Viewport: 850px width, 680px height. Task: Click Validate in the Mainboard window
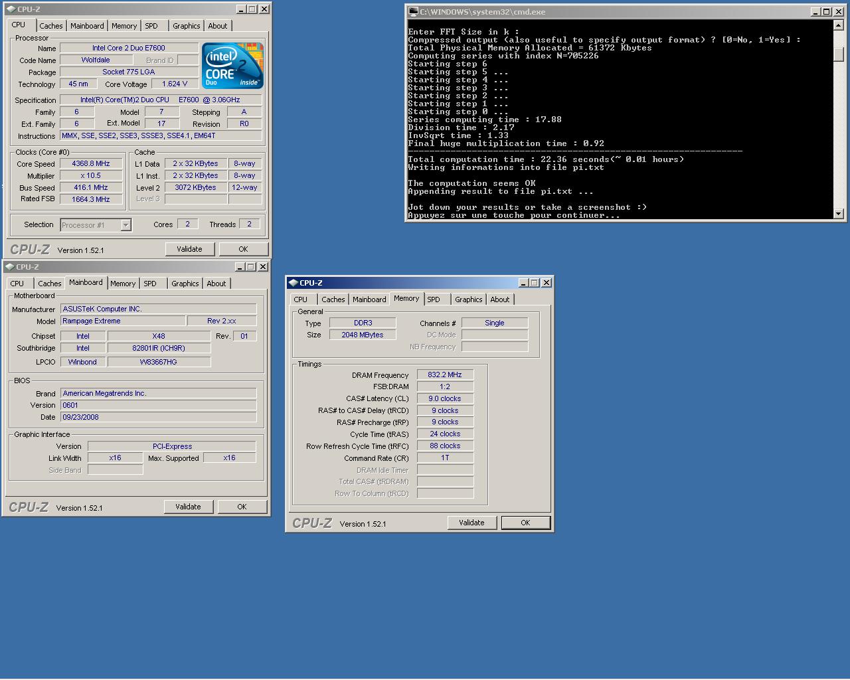point(188,507)
